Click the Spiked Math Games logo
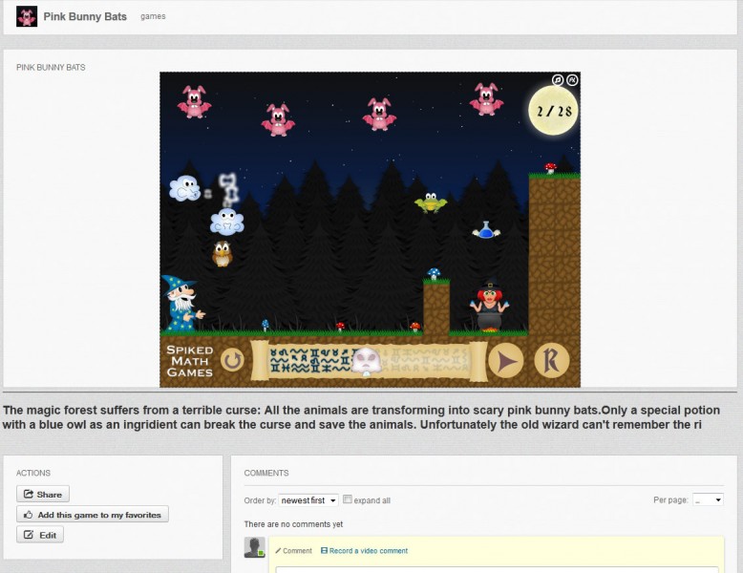Viewport: 743px width, 573px height. [x=189, y=361]
